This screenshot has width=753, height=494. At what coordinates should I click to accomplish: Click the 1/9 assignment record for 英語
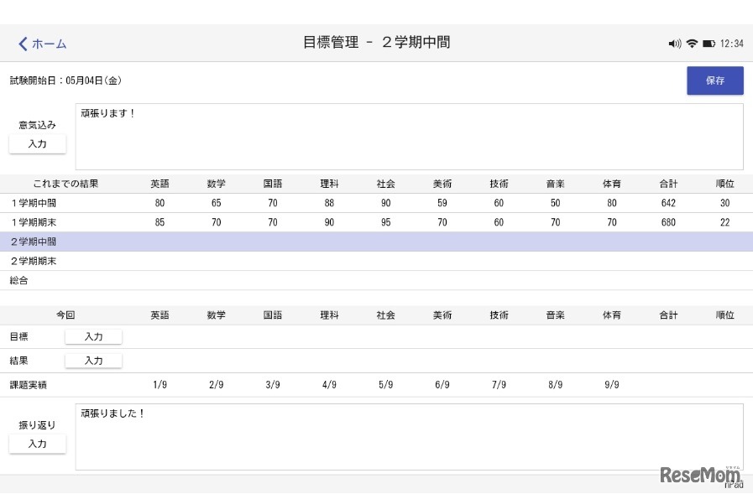coord(159,385)
